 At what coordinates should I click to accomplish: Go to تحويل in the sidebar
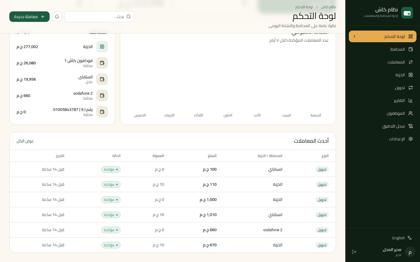[383, 88]
